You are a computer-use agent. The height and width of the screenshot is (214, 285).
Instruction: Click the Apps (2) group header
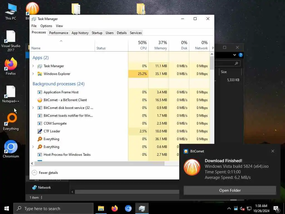tap(41, 58)
